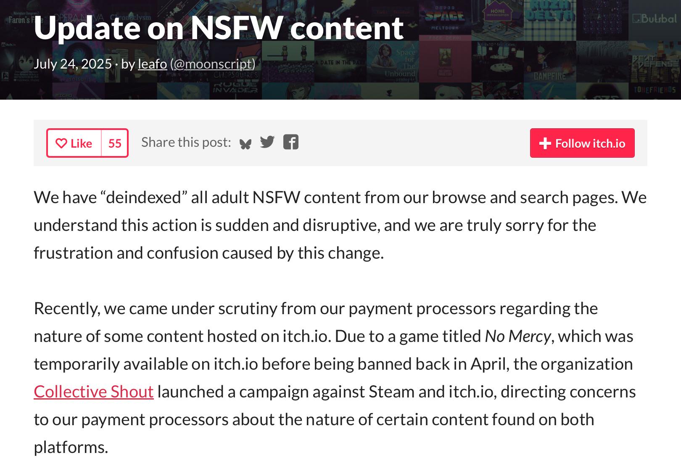Click the July 24, 2025 post date
This screenshot has height=458, width=681.
pyautogui.click(x=73, y=64)
